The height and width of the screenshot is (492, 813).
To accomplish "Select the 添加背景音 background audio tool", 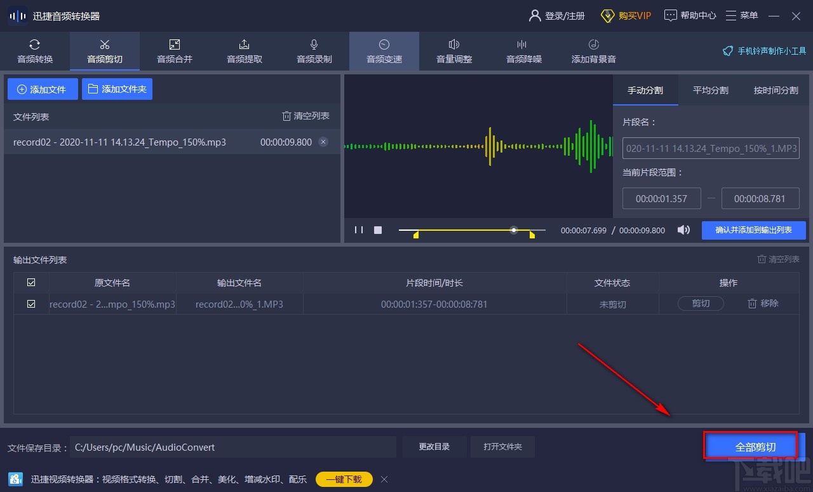I will click(593, 51).
